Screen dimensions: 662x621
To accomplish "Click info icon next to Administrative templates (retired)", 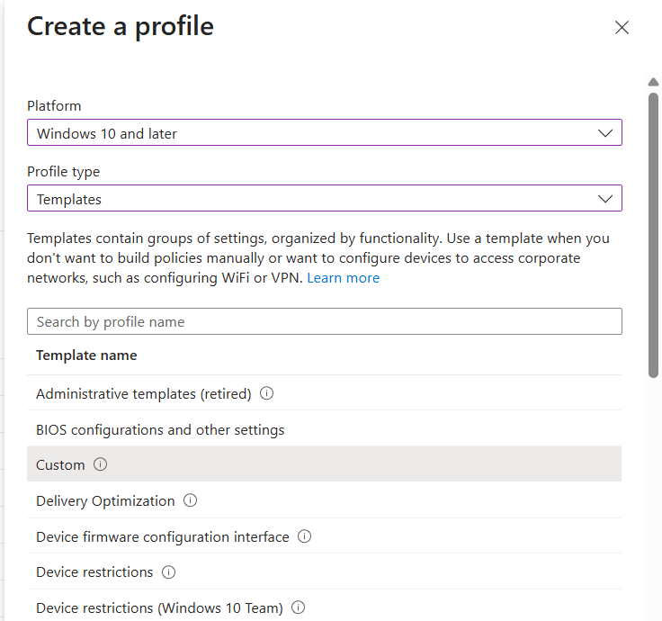I will [x=266, y=393].
